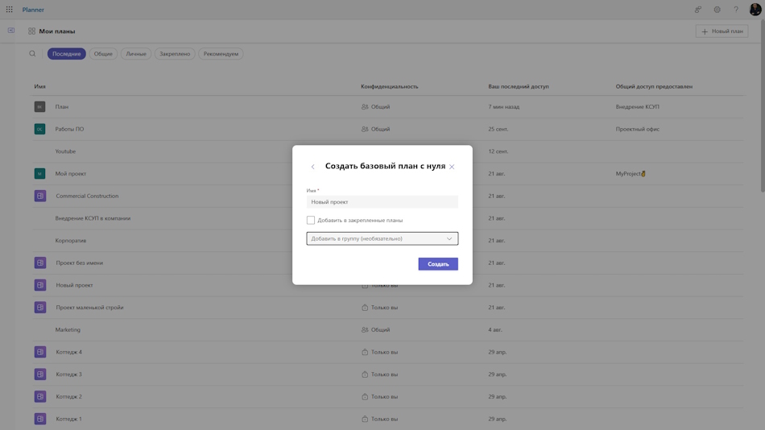This screenshot has height=430, width=765.
Task: Expand Добавить в группу dropdown
Action: (x=382, y=238)
